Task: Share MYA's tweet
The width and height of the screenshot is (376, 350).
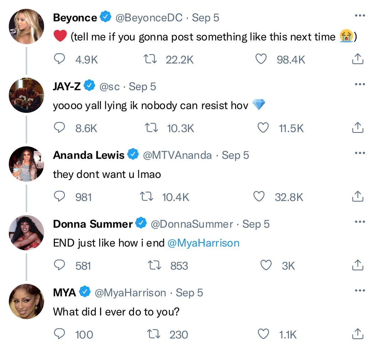Action: tap(358, 334)
